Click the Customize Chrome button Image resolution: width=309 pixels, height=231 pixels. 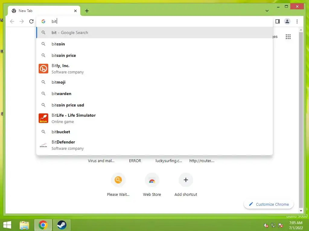click(269, 204)
